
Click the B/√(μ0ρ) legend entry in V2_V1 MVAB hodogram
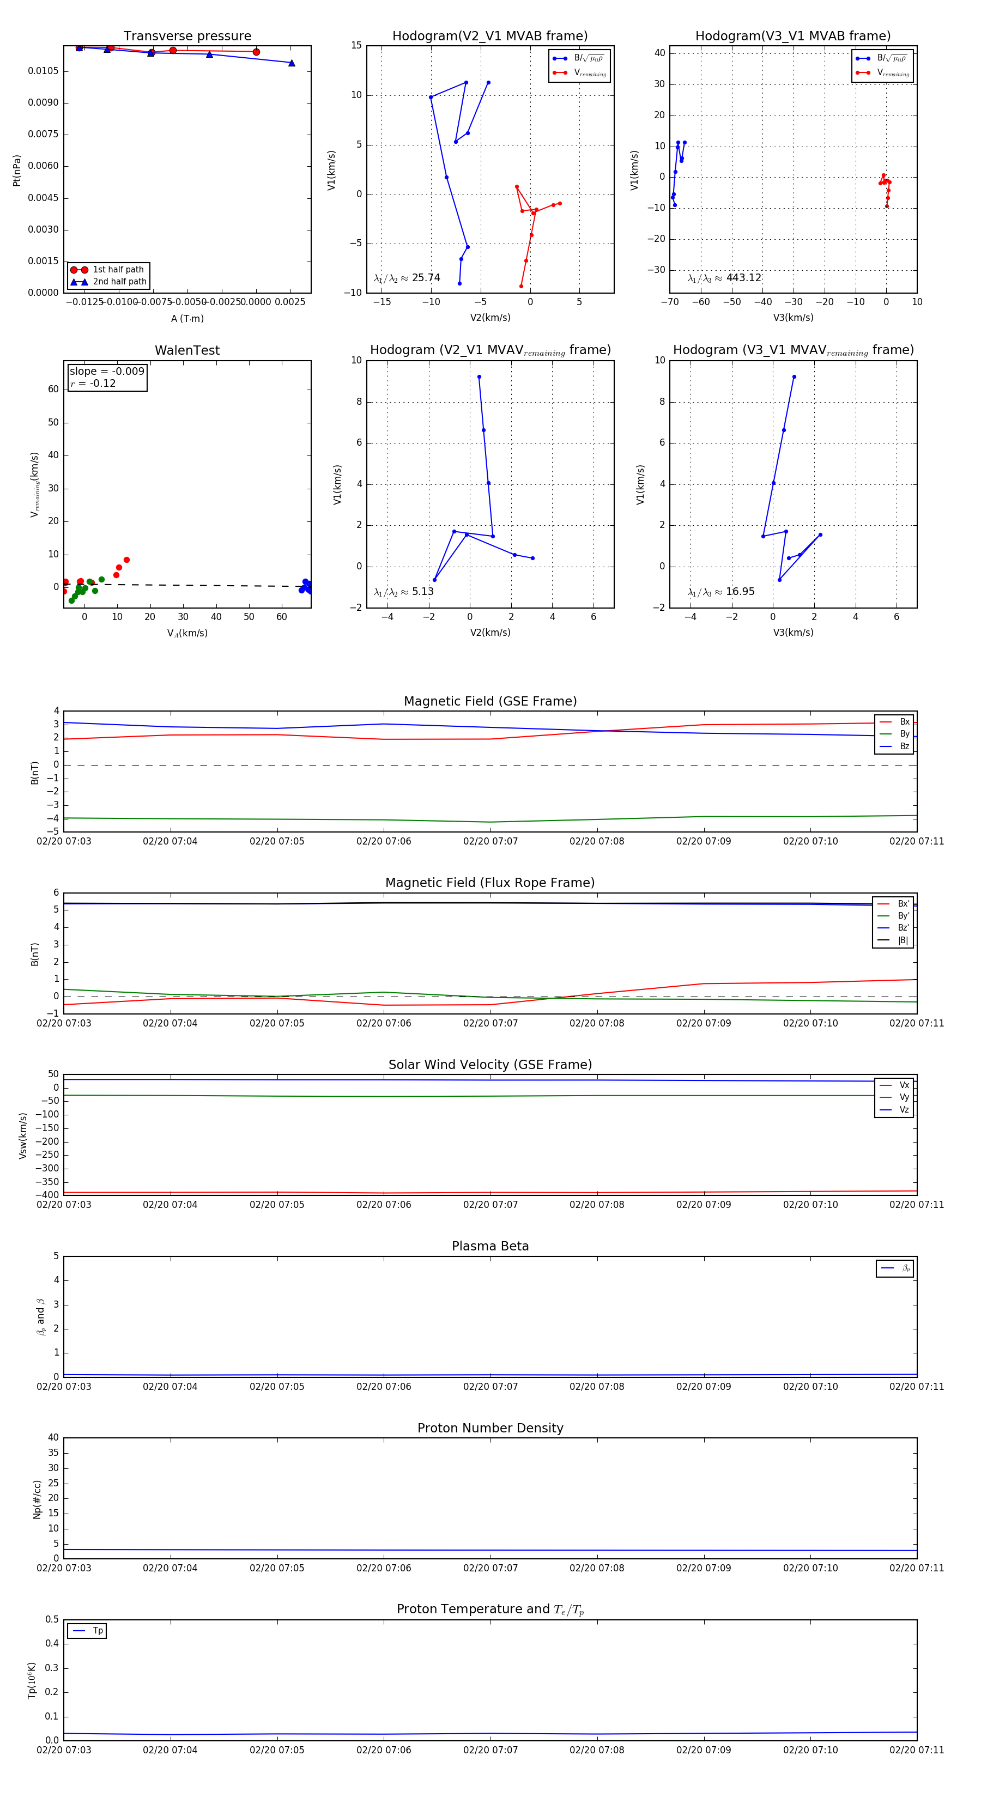coord(579,59)
